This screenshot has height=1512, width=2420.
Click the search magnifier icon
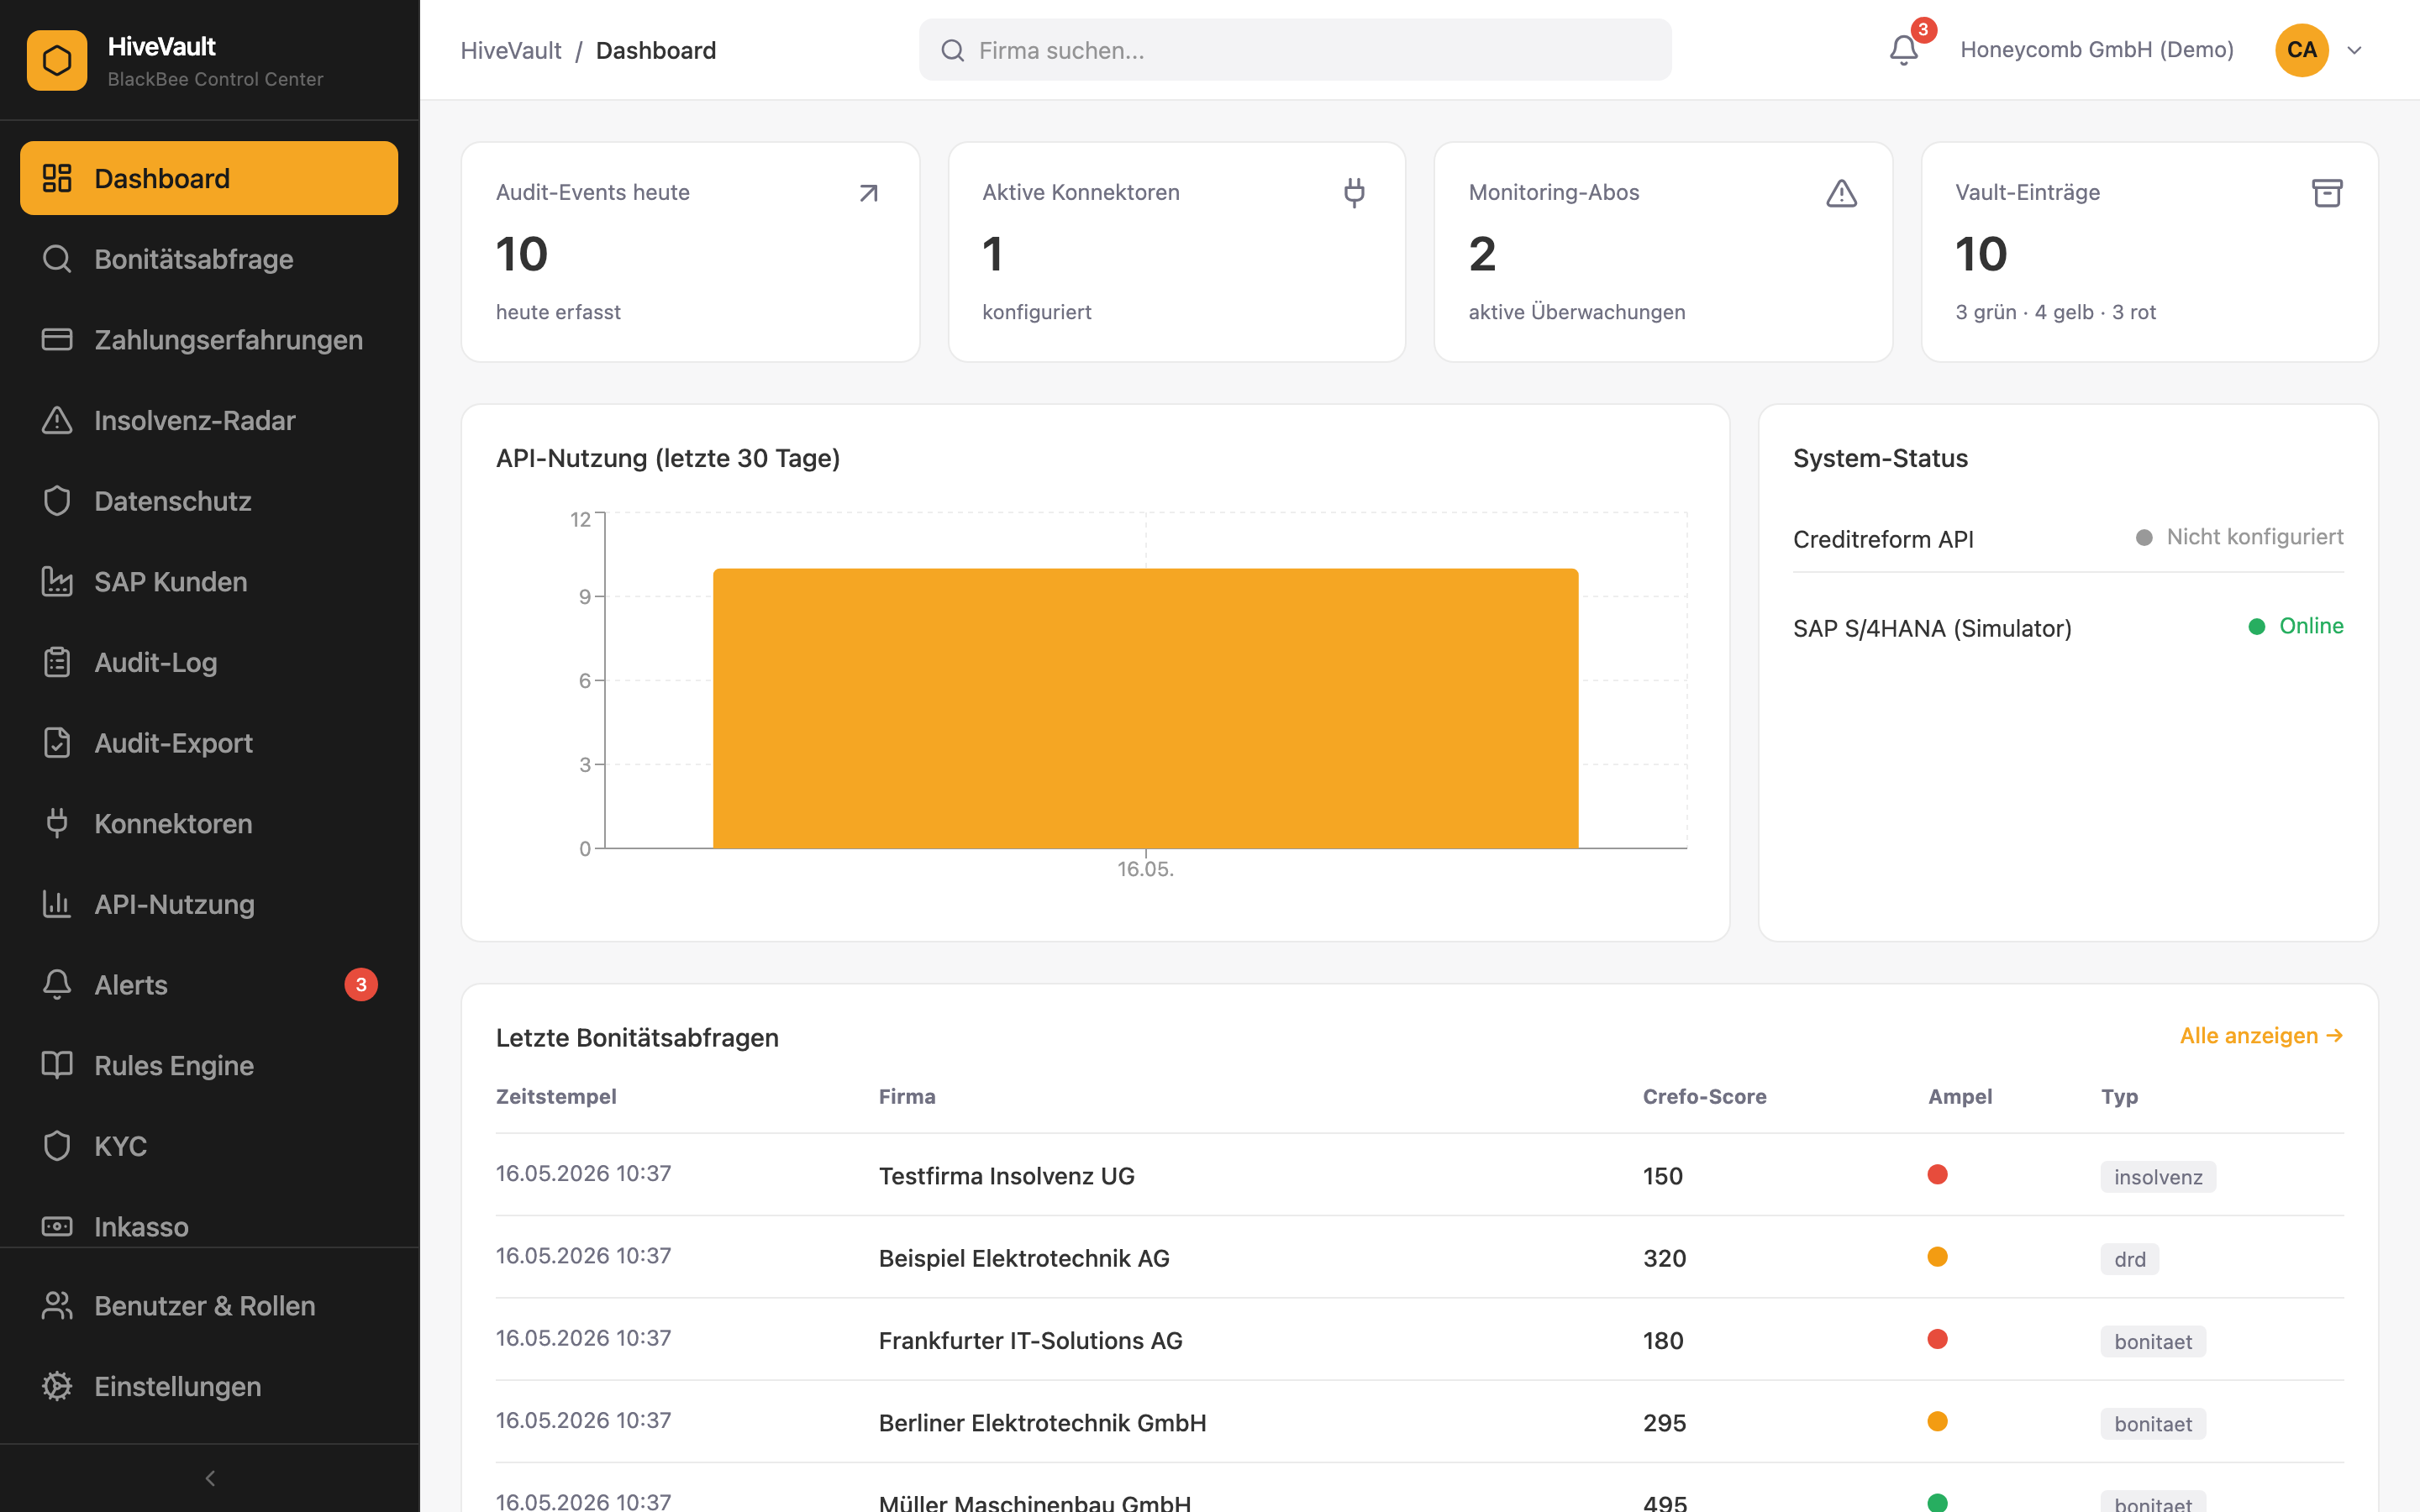click(x=953, y=50)
